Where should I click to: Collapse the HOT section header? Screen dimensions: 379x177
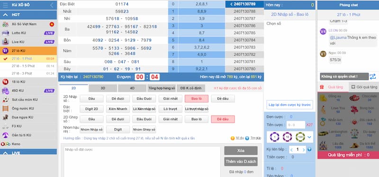tap(28, 15)
